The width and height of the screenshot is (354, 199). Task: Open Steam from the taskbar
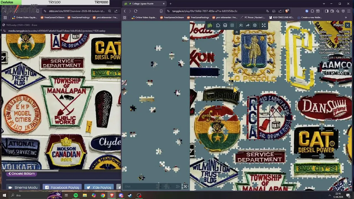tap(130, 195)
